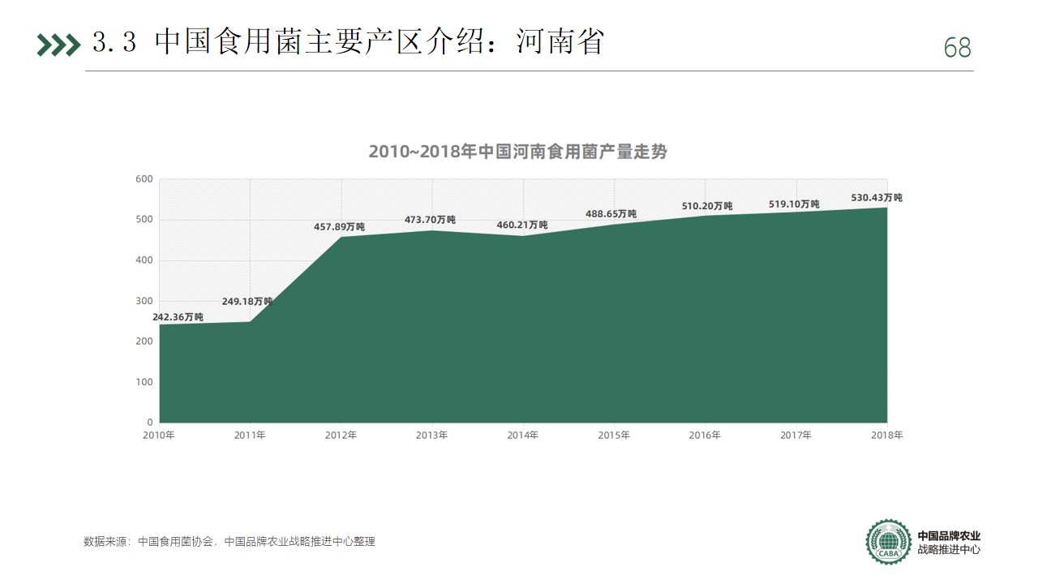Click data label 510.20万吨
Image resolution: width=1038 pixels, height=584 pixels.
706,206
